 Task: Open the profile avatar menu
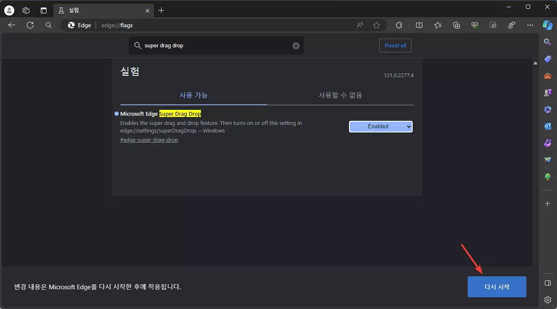pyautogui.click(x=9, y=10)
